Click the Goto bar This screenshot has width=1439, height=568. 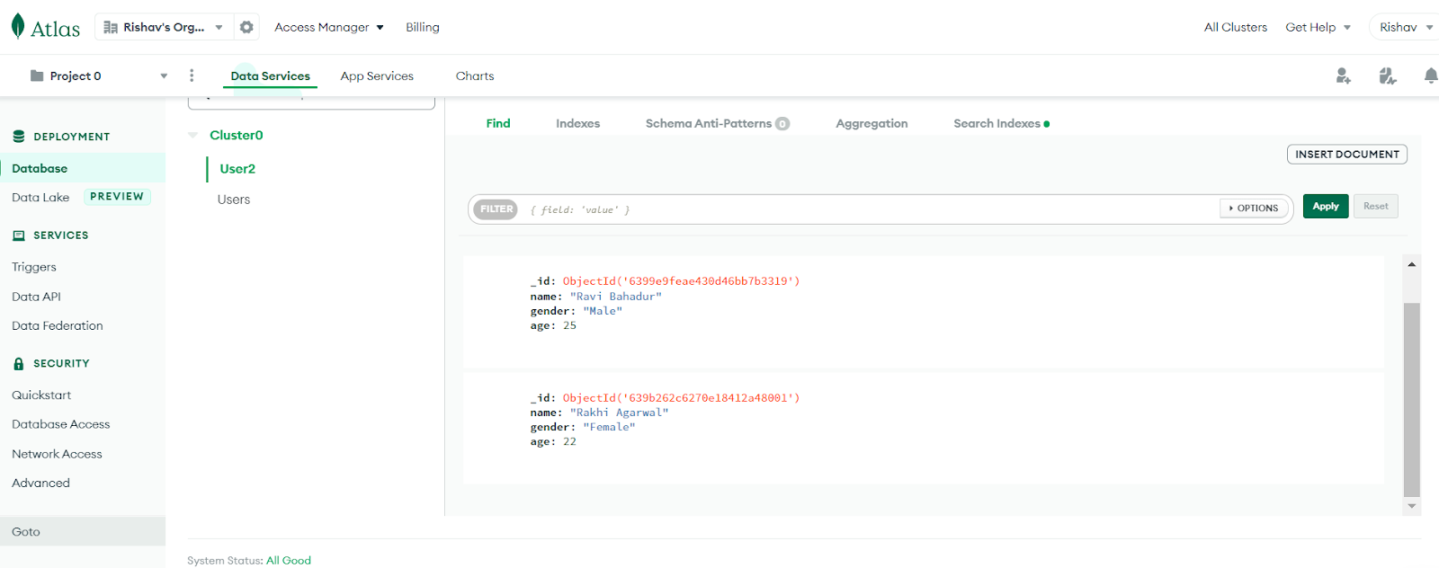83,531
